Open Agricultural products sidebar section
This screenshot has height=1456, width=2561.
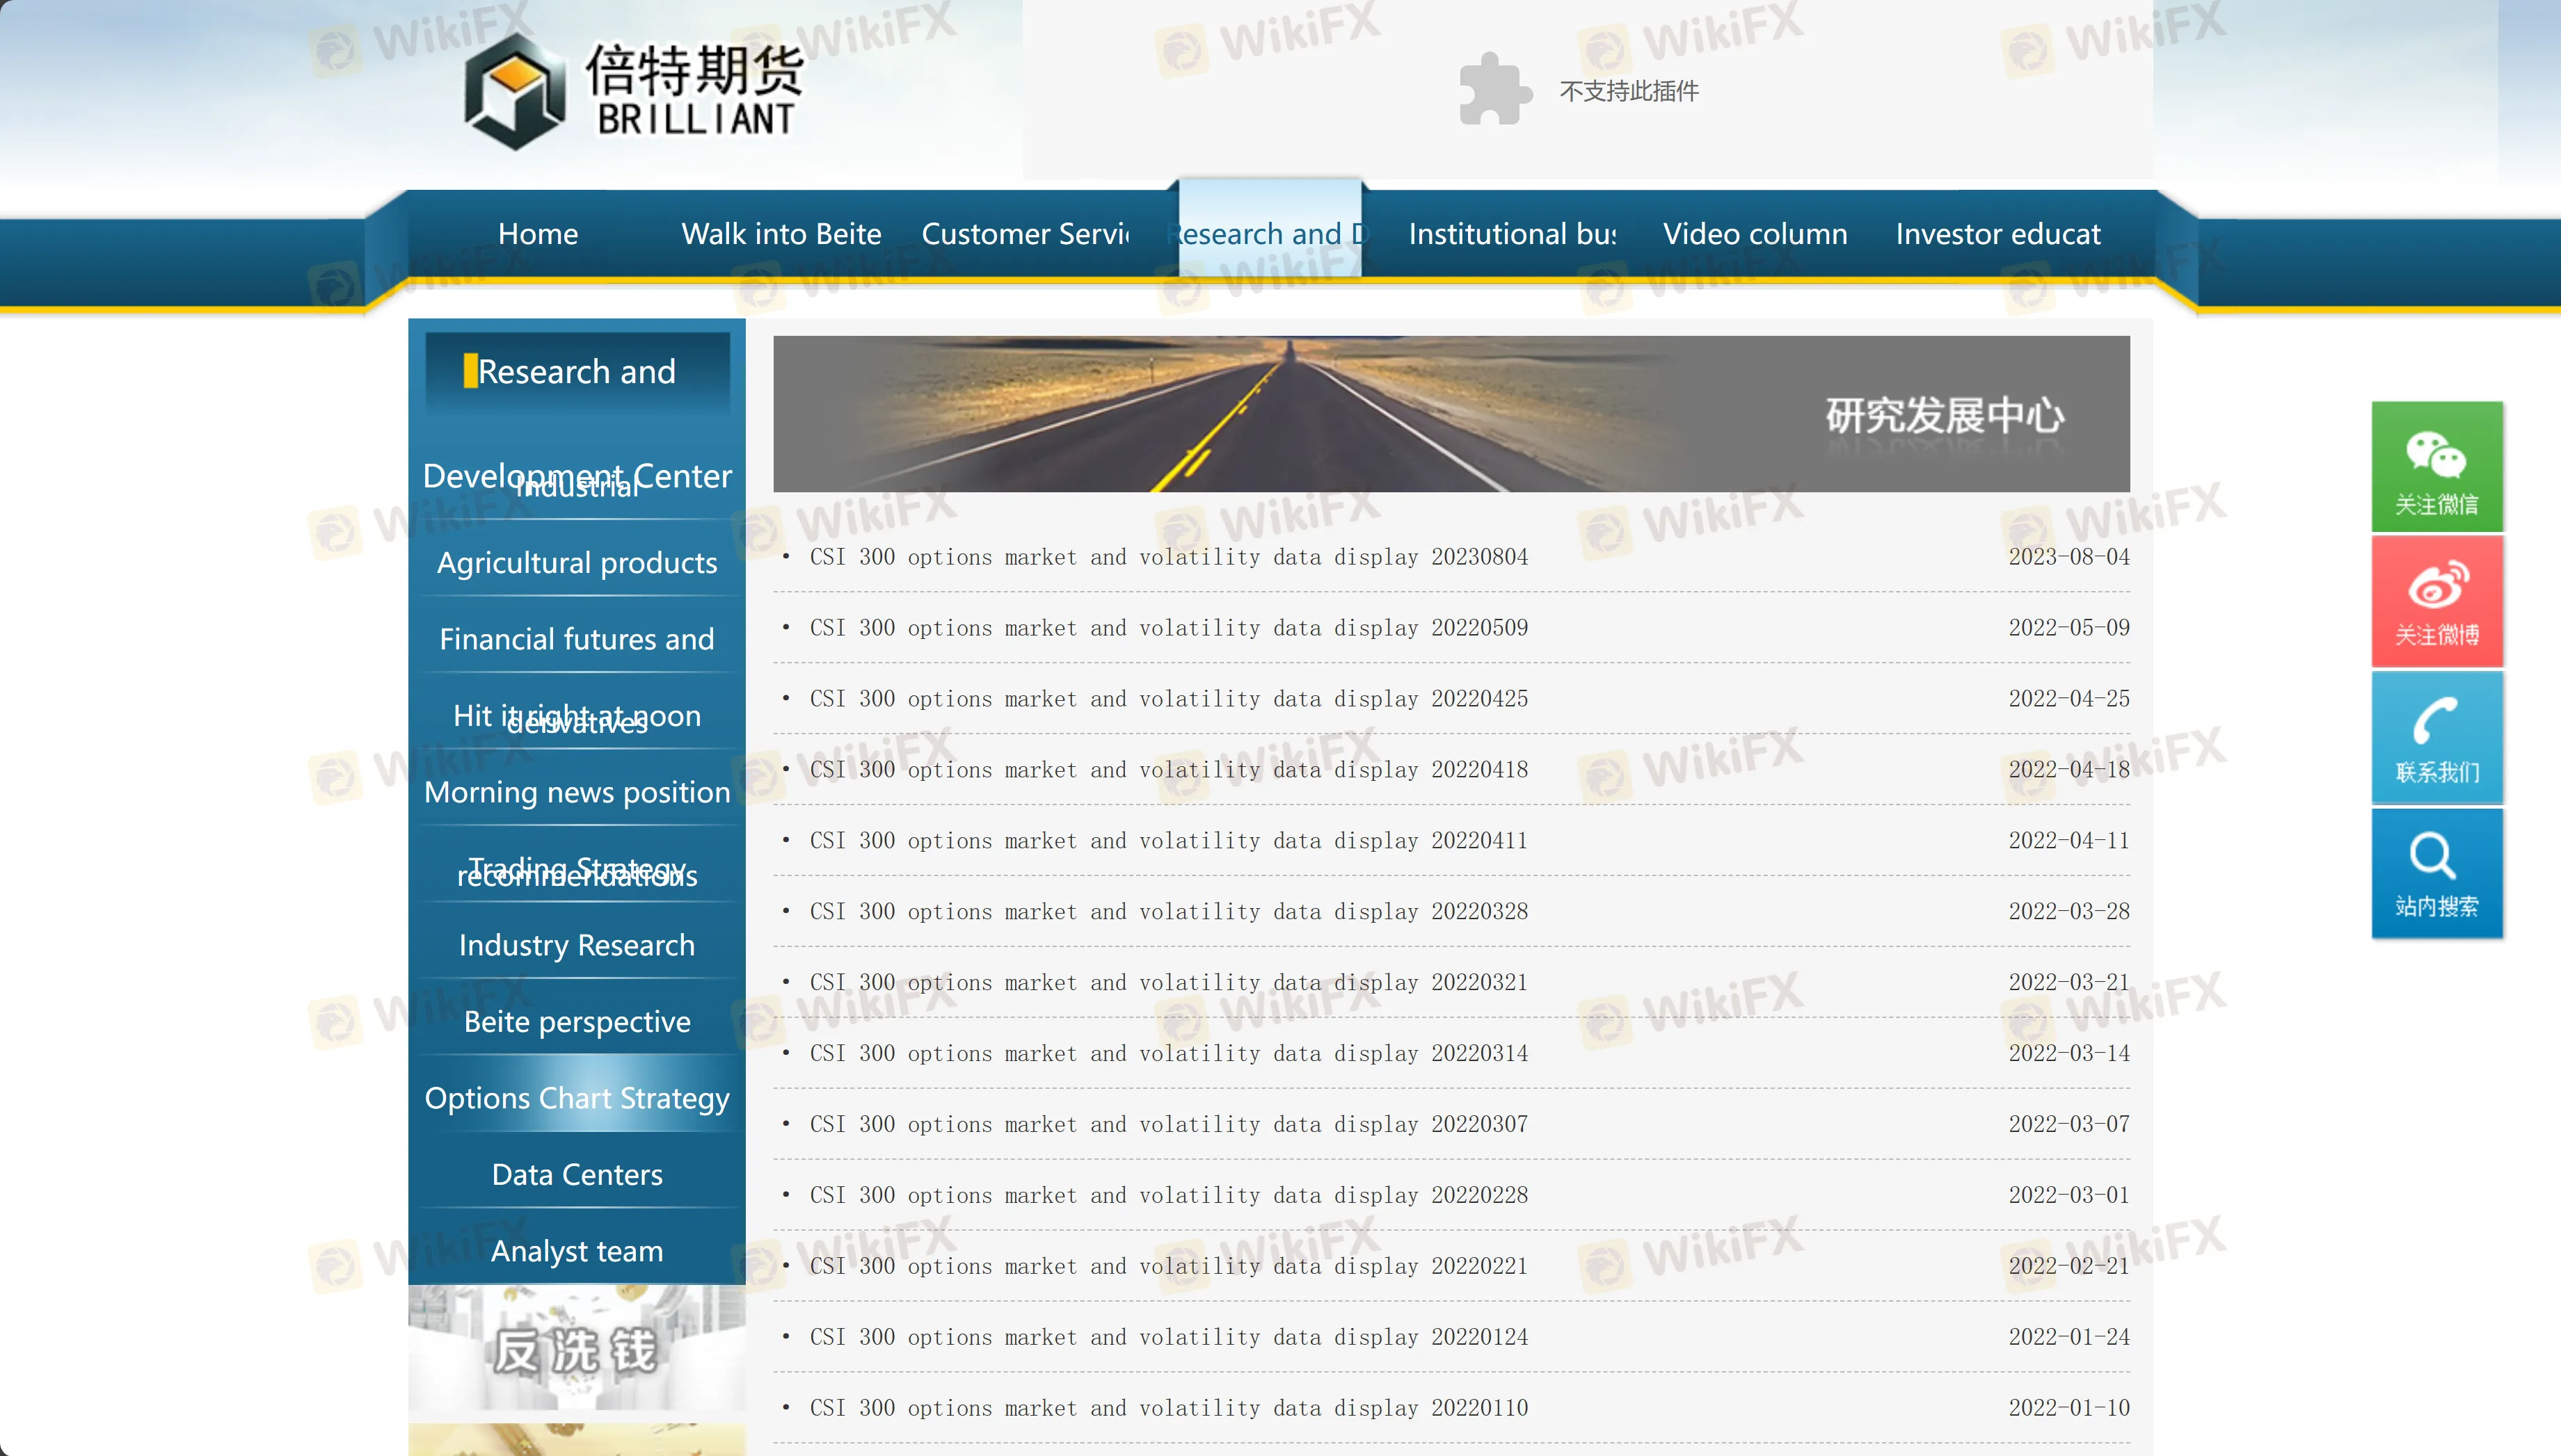tap(576, 562)
